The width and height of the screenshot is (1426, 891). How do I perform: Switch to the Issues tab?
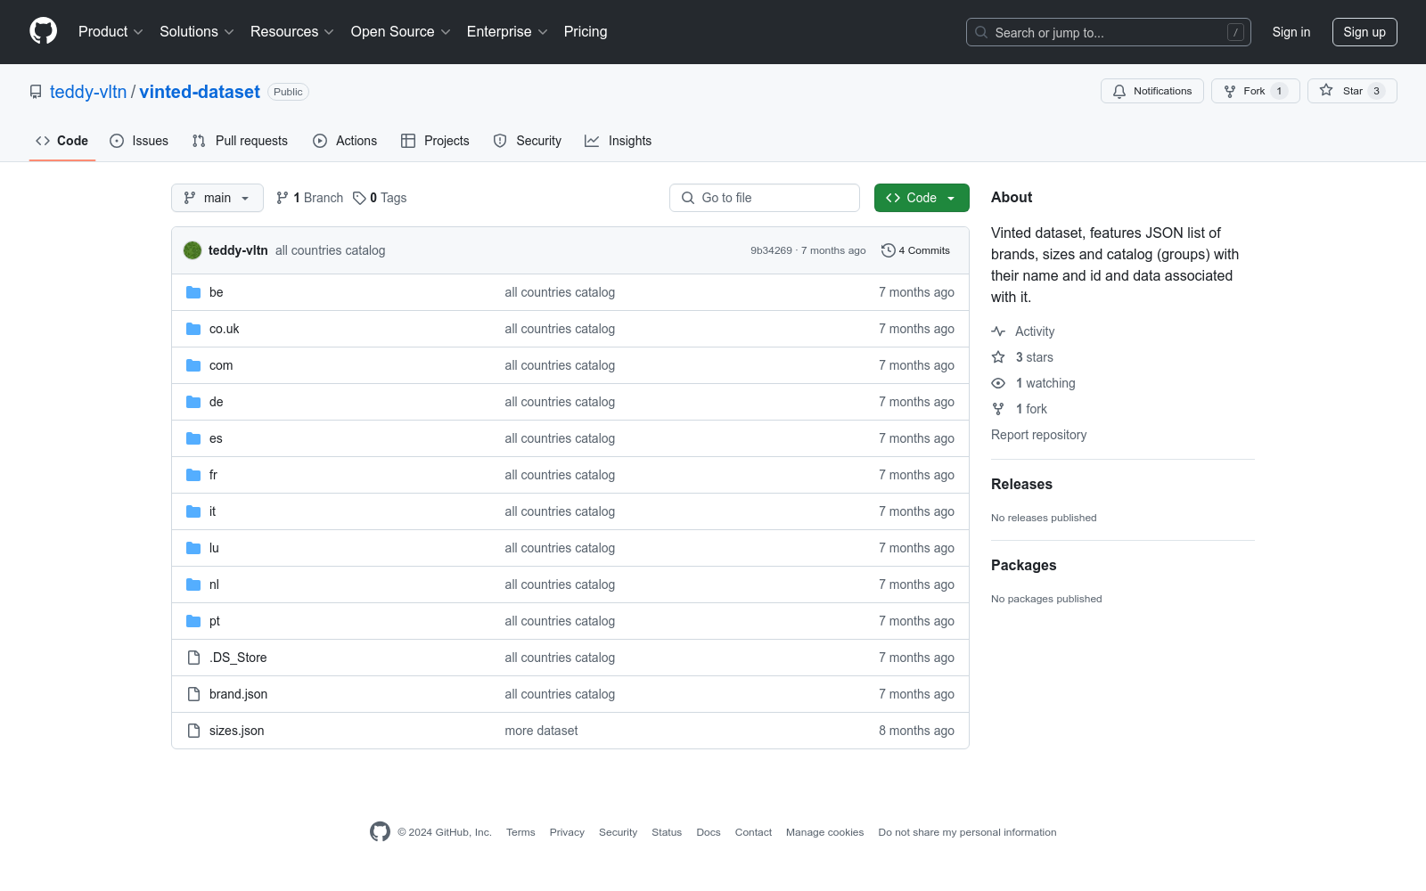tap(139, 141)
